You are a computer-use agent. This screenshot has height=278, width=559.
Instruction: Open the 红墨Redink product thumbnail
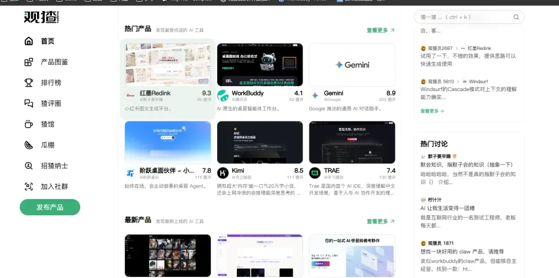coord(168,65)
